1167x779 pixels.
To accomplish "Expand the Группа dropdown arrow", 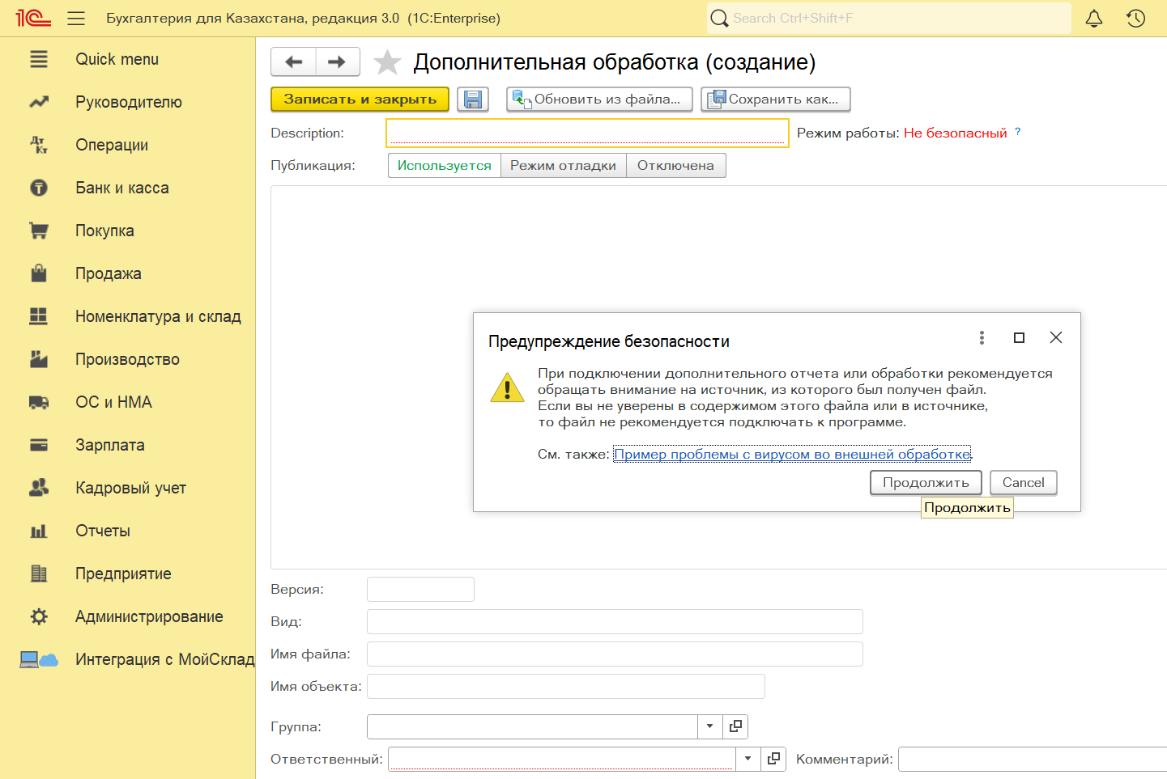I will (710, 726).
